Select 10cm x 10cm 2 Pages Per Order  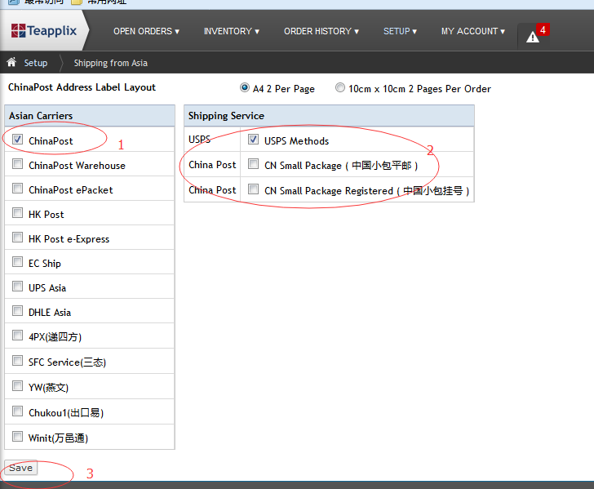click(340, 88)
